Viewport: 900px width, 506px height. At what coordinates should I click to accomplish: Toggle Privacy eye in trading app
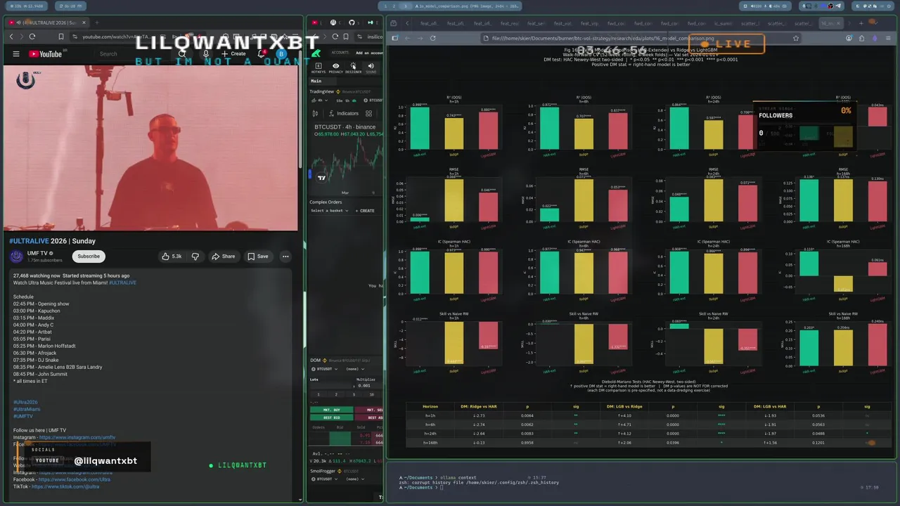click(x=336, y=68)
